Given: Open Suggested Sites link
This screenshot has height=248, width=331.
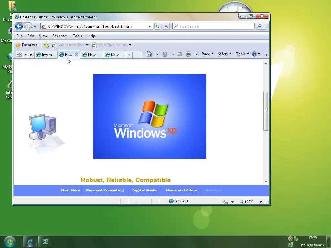Looking at the screenshot, I should [x=71, y=45].
